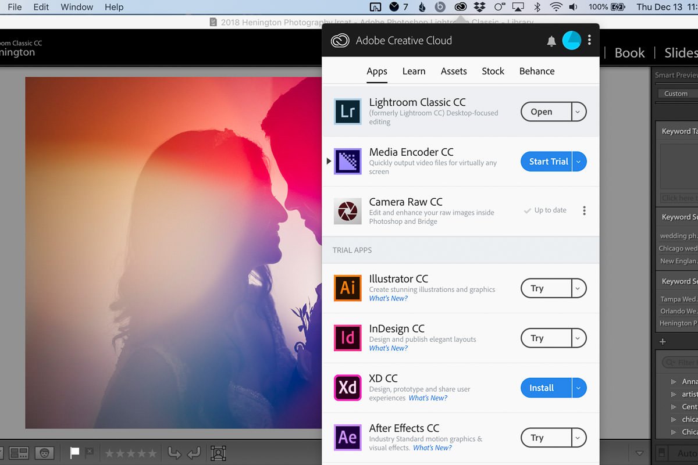
Task: Switch to the Assets tab
Action: [x=454, y=71]
